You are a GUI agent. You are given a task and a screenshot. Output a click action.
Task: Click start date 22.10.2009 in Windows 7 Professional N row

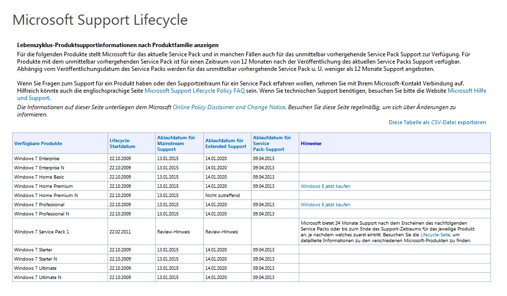[120, 214]
